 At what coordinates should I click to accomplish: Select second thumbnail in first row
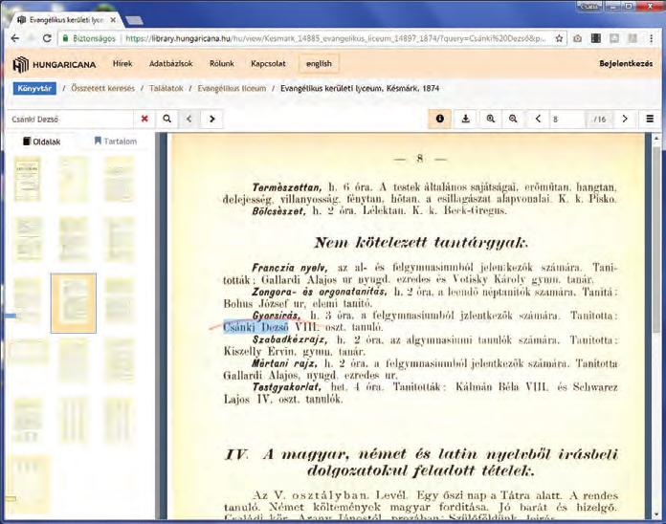point(74,179)
